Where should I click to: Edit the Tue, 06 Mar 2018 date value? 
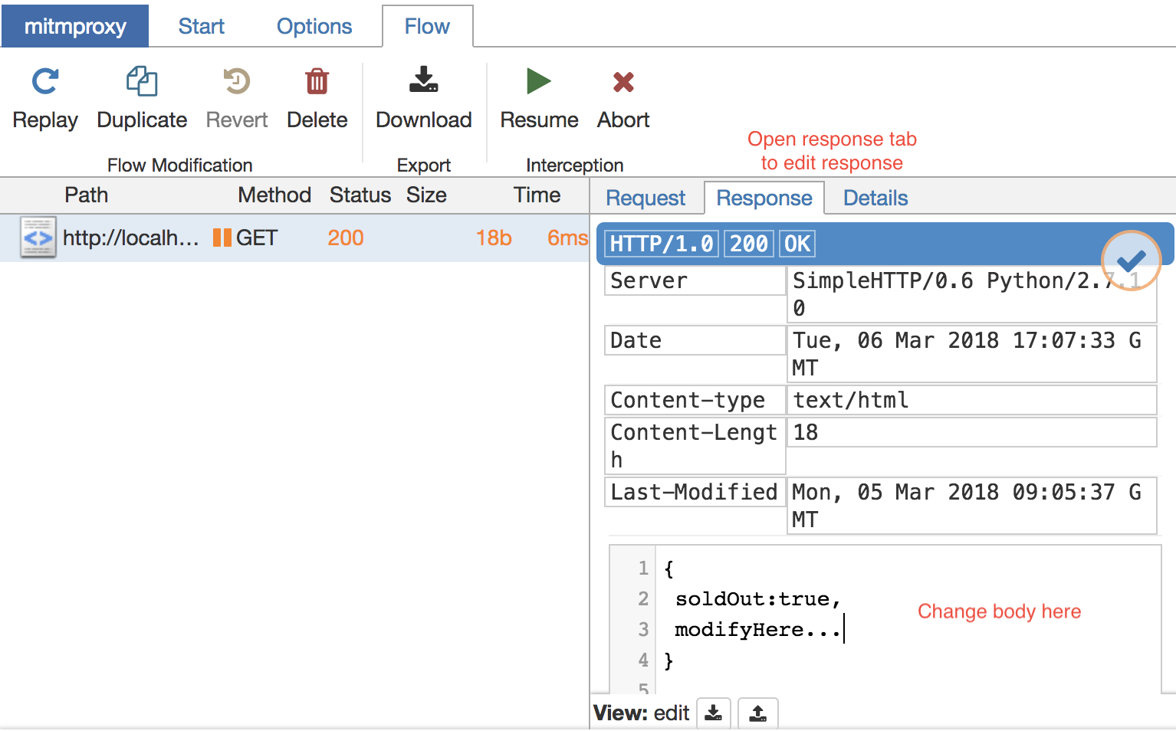click(971, 354)
